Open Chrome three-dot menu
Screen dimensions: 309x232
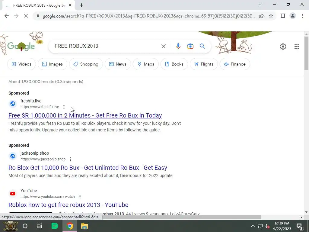[302, 16]
